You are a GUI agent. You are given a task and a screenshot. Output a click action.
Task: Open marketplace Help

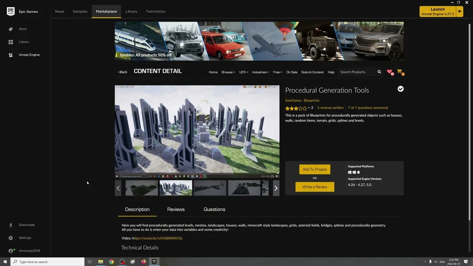(331, 72)
